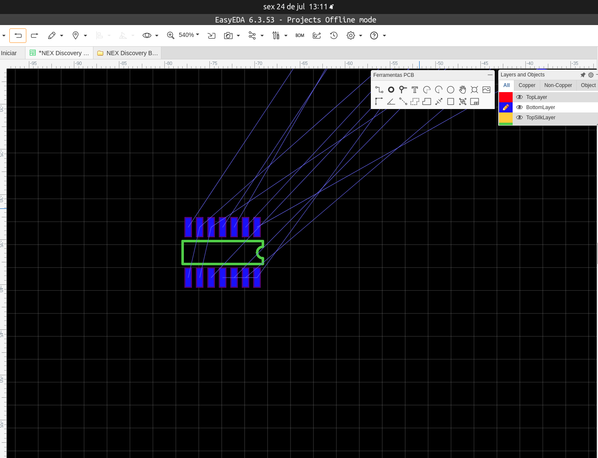Open the 540% zoom level dropdown

189,35
